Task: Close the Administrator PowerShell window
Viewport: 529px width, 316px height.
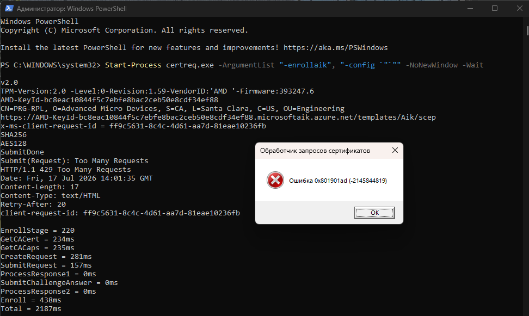Action: pos(520,9)
